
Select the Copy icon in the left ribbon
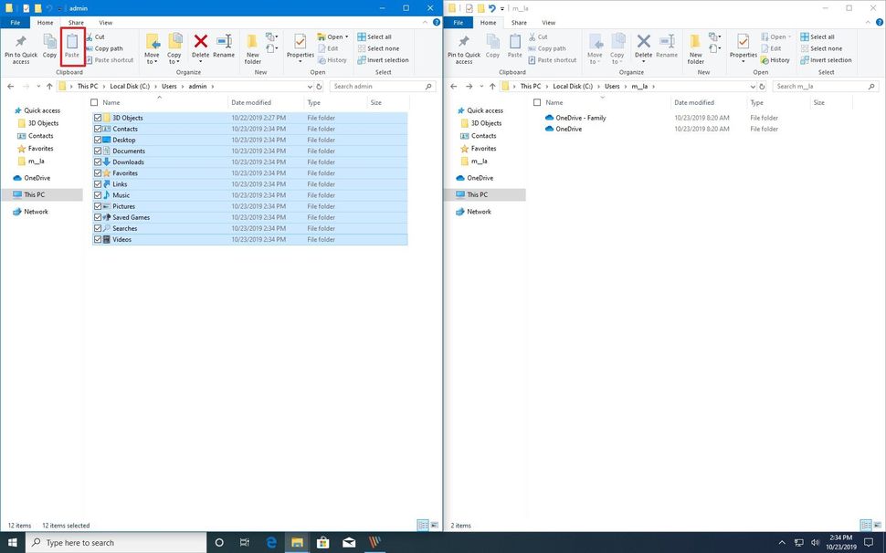(50, 46)
